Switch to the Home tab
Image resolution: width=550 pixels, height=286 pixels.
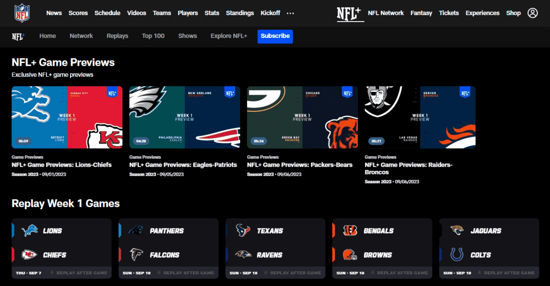coord(48,36)
